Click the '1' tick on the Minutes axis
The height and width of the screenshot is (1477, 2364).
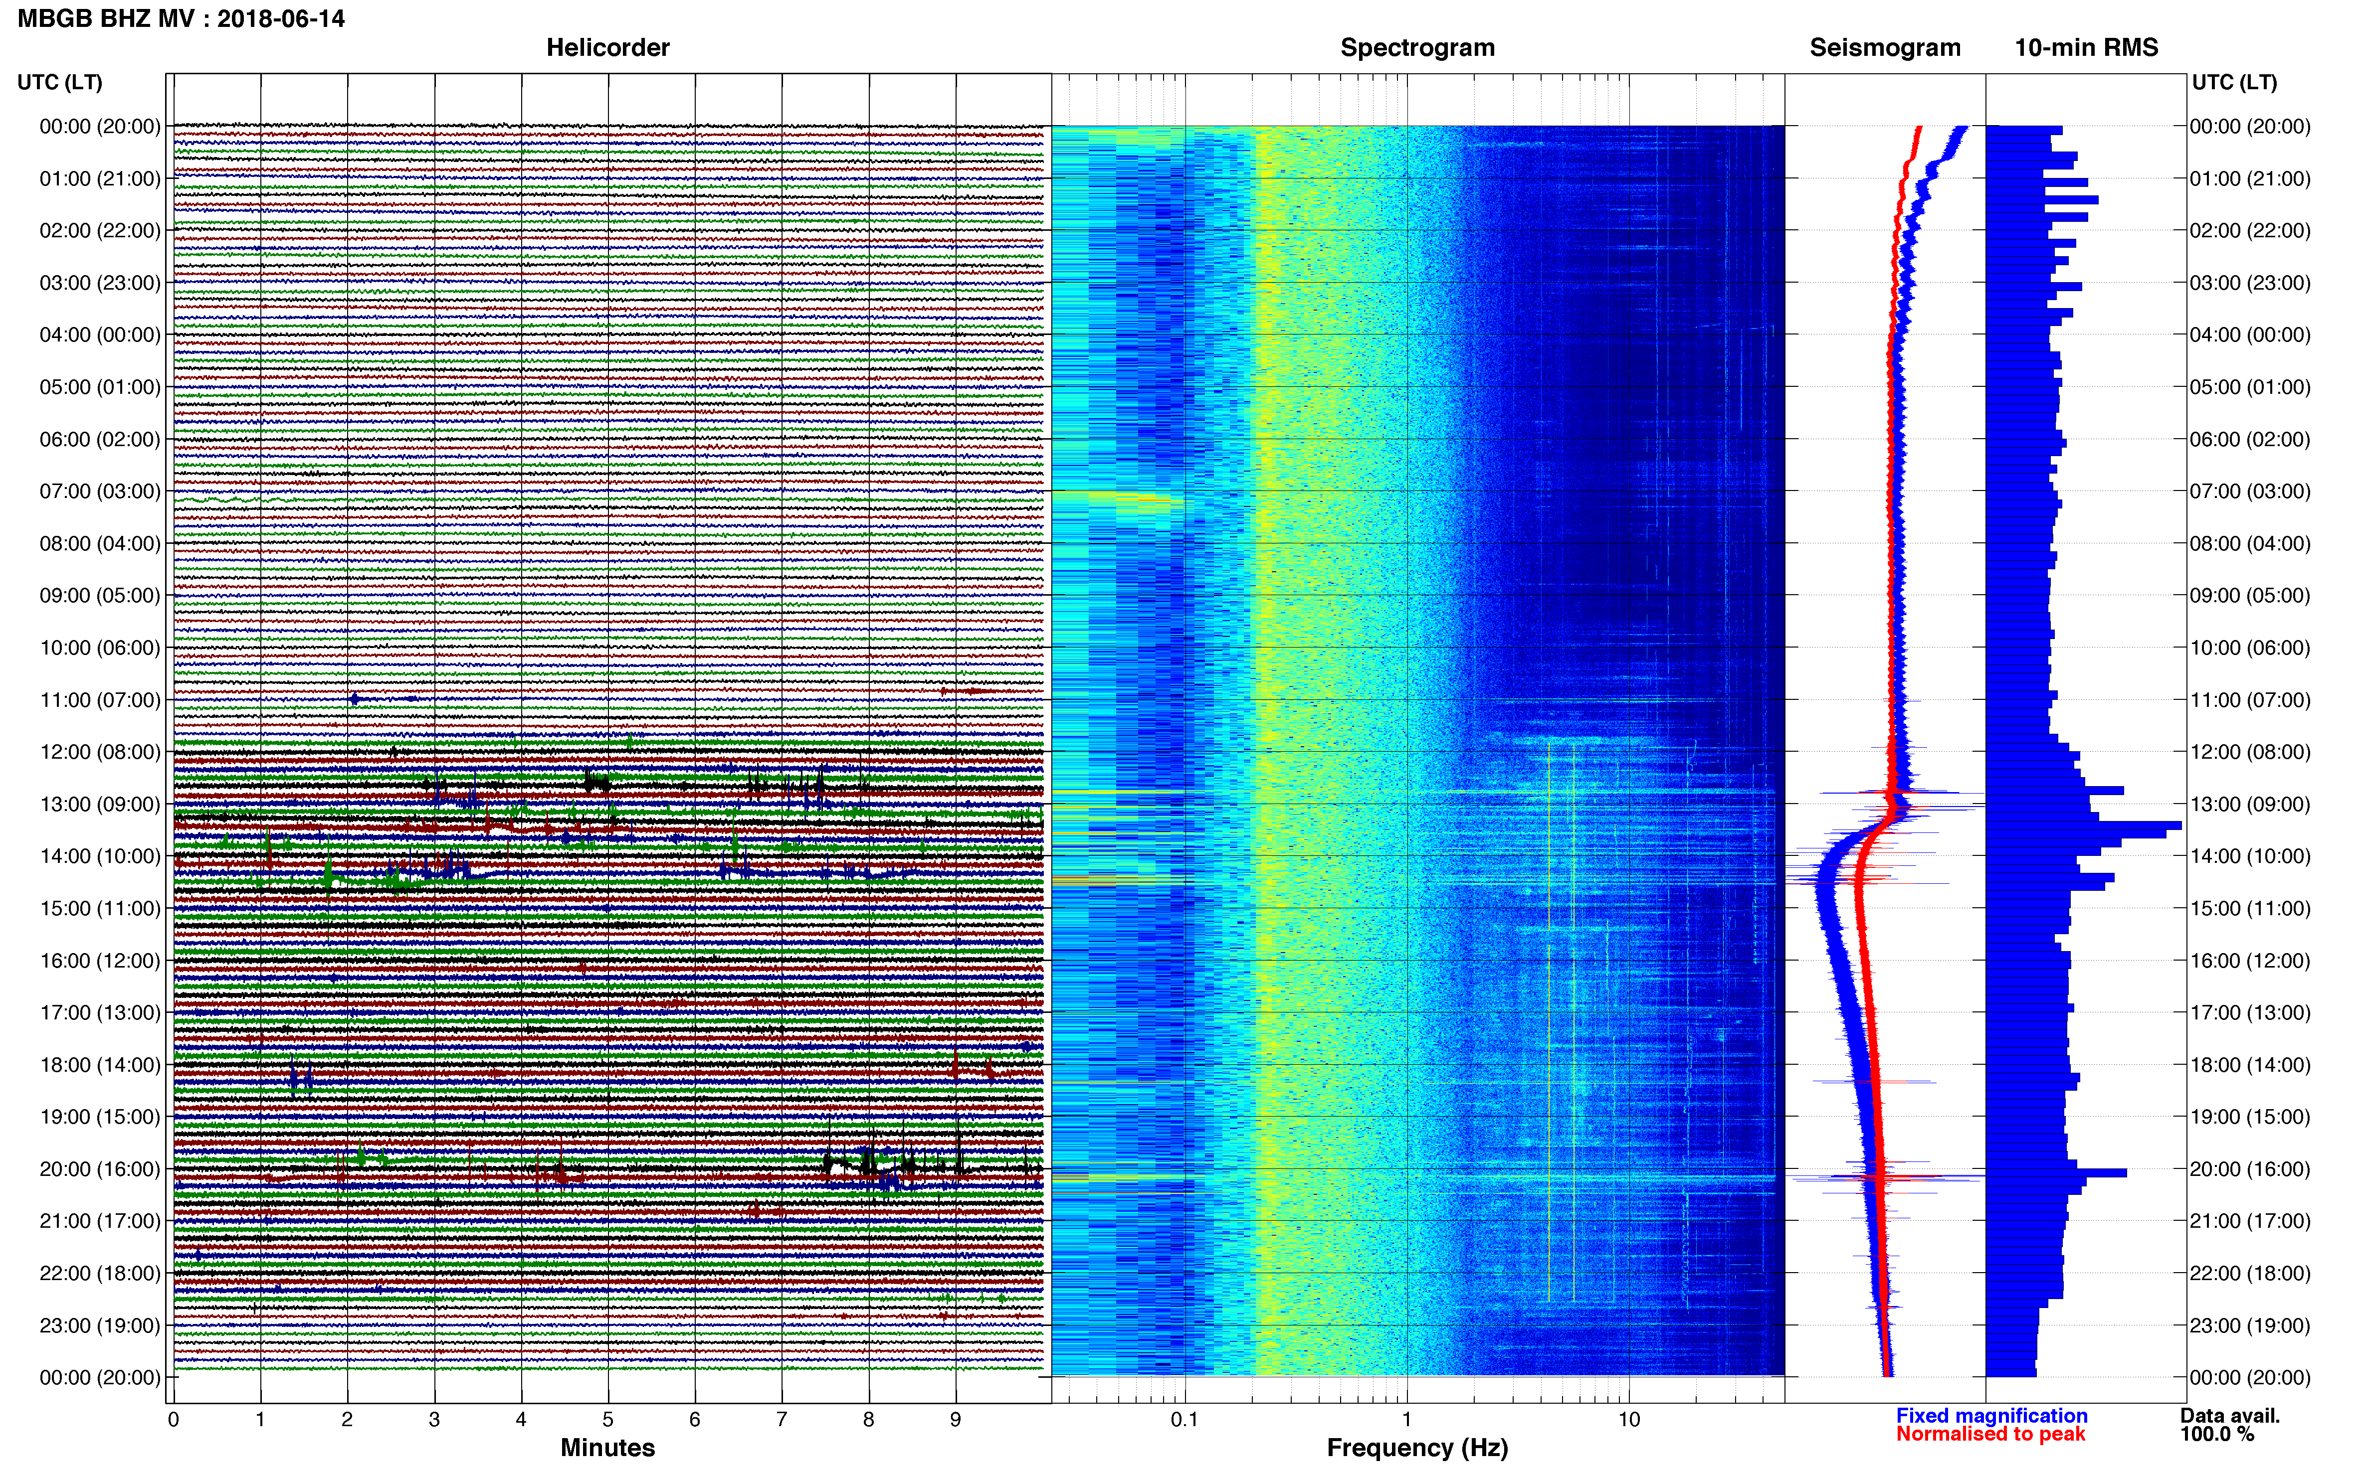pos(260,1419)
